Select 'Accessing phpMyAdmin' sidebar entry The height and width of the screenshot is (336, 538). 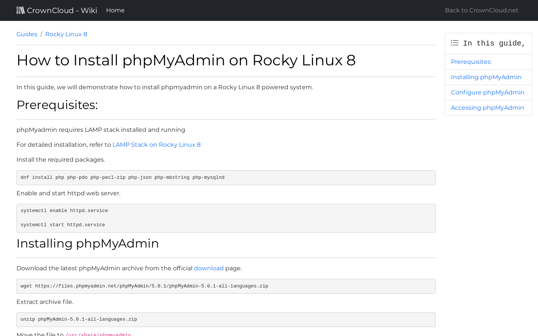[487, 108]
